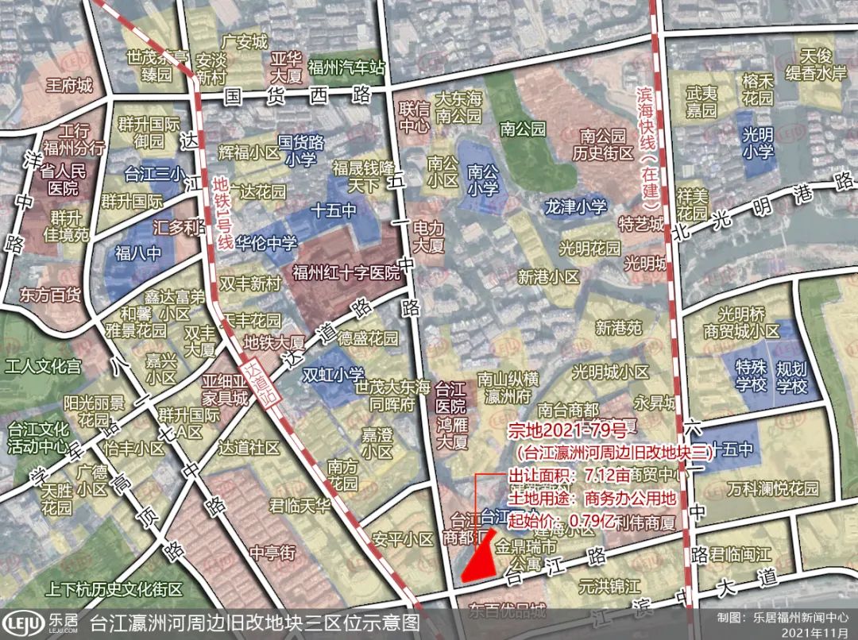The image size is (858, 640).
Task: Click the 光明城小区 label
Action: (610, 372)
